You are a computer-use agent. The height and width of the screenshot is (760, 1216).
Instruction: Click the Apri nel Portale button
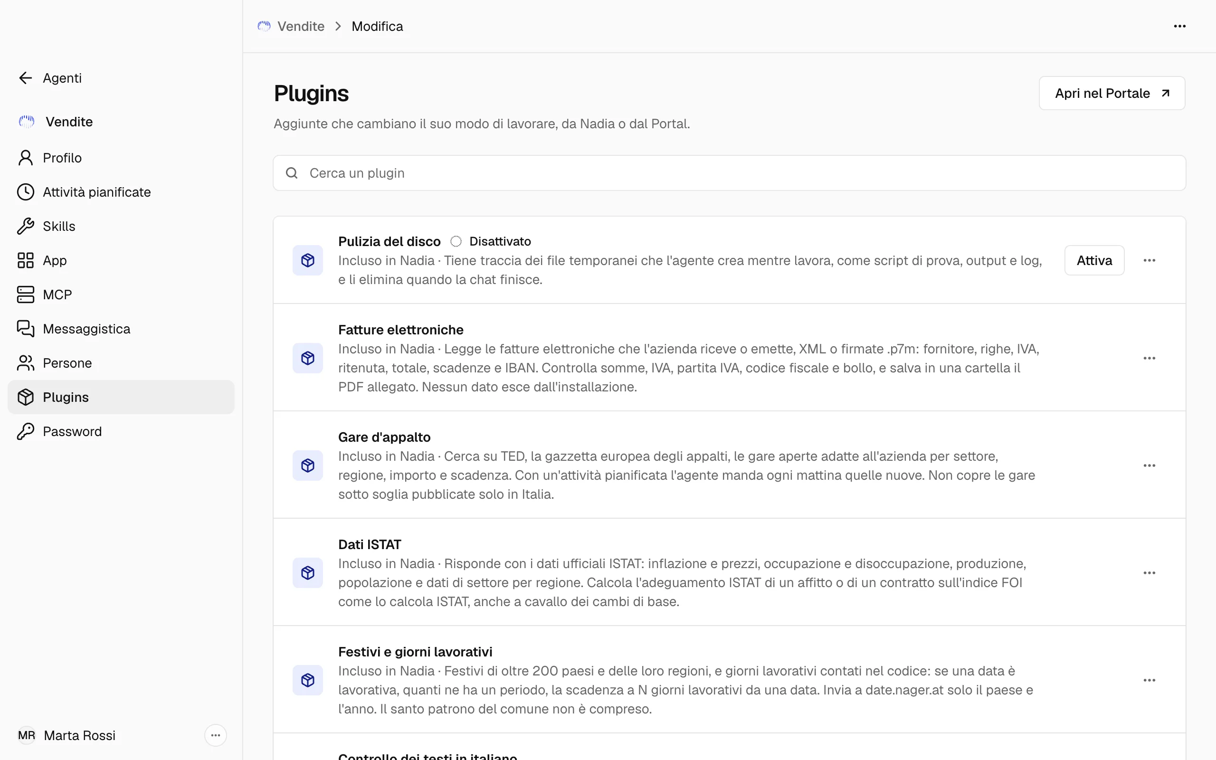1111,93
